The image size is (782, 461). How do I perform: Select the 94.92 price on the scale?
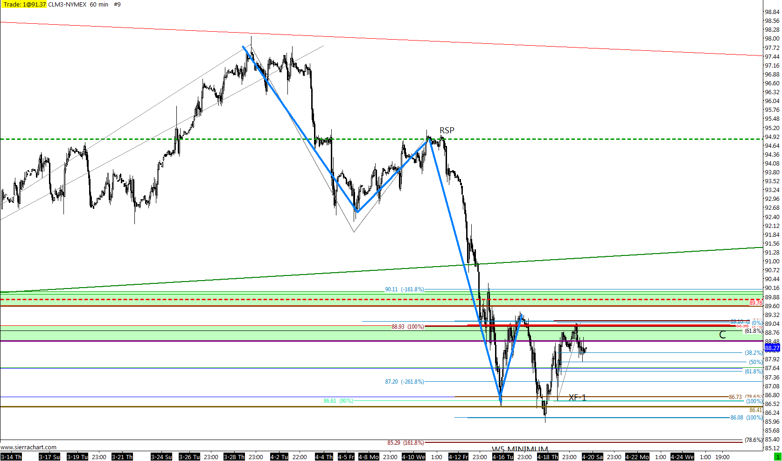pyautogui.click(x=772, y=137)
